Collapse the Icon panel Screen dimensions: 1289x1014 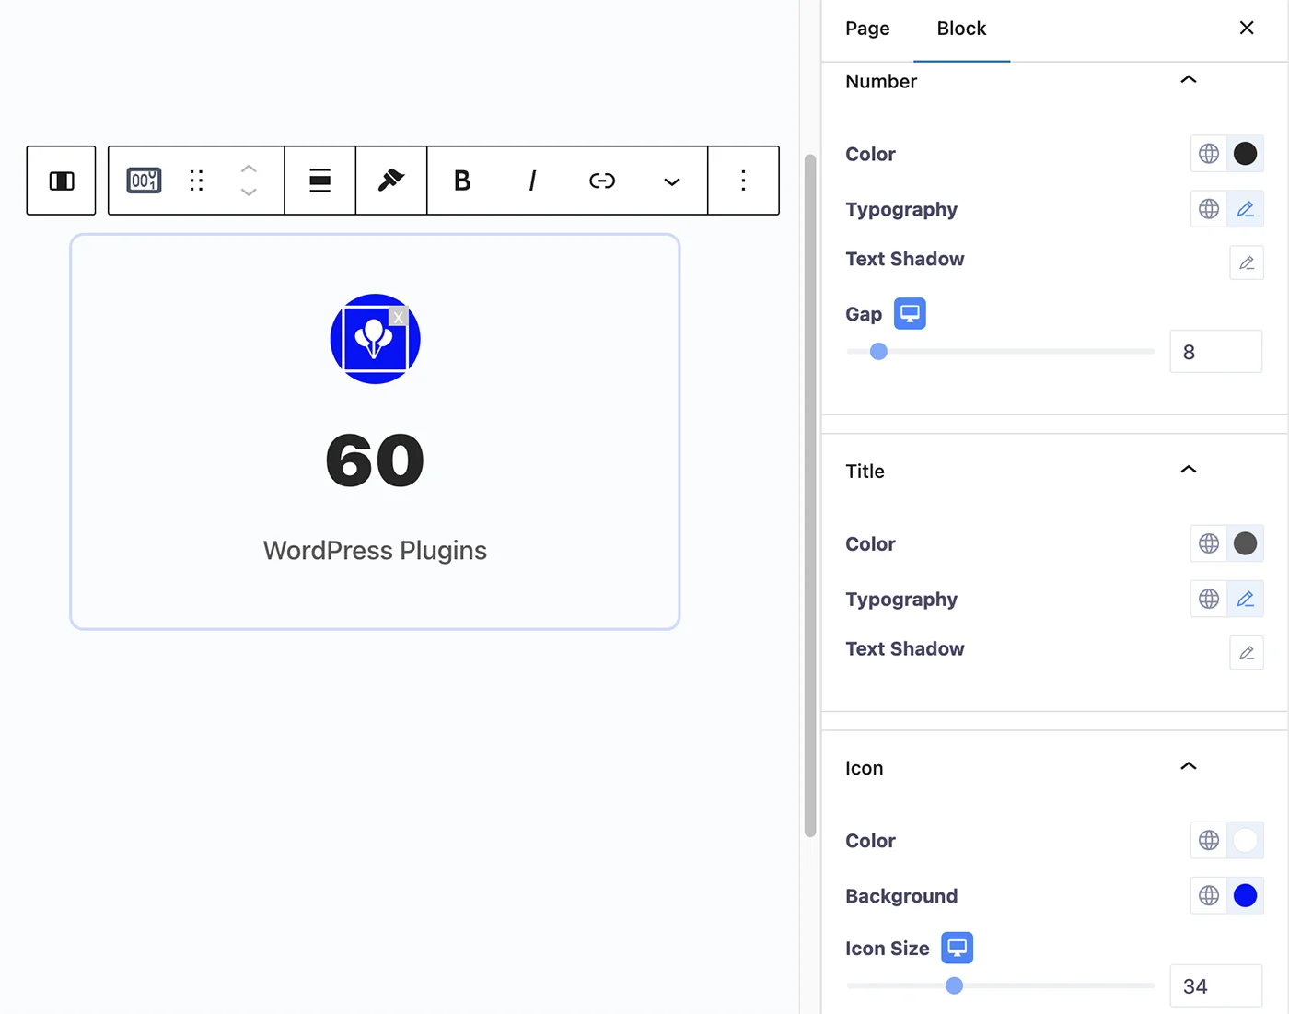(1189, 767)
